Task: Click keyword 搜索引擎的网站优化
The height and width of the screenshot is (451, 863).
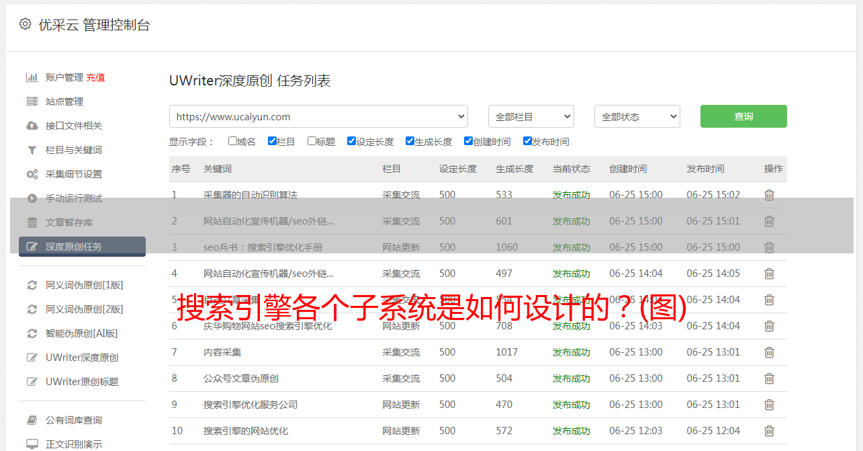Action: pos(246,431)
